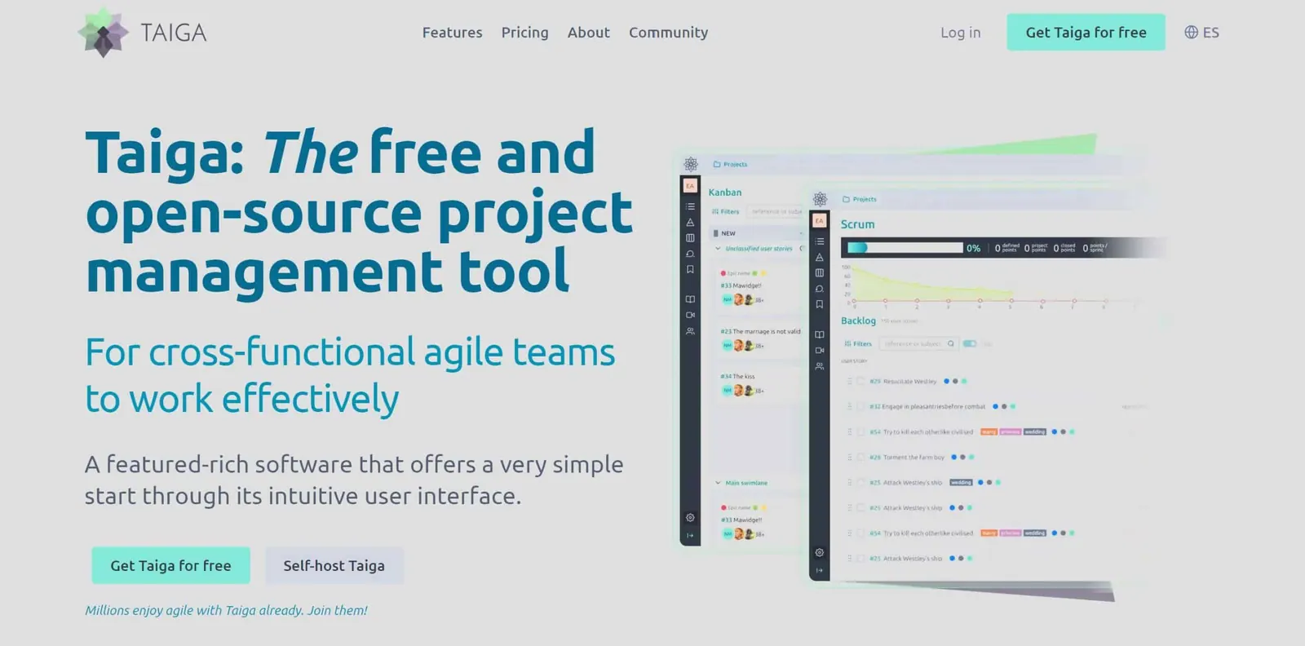Screen dimensions: 1305x646
Task: Open Filters in the Kanban panel
Action: [x=726, y=211]
